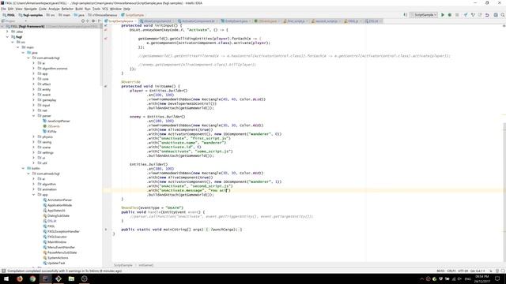Collapse the main source folder
Screen dimensions: 506x284
17,47
